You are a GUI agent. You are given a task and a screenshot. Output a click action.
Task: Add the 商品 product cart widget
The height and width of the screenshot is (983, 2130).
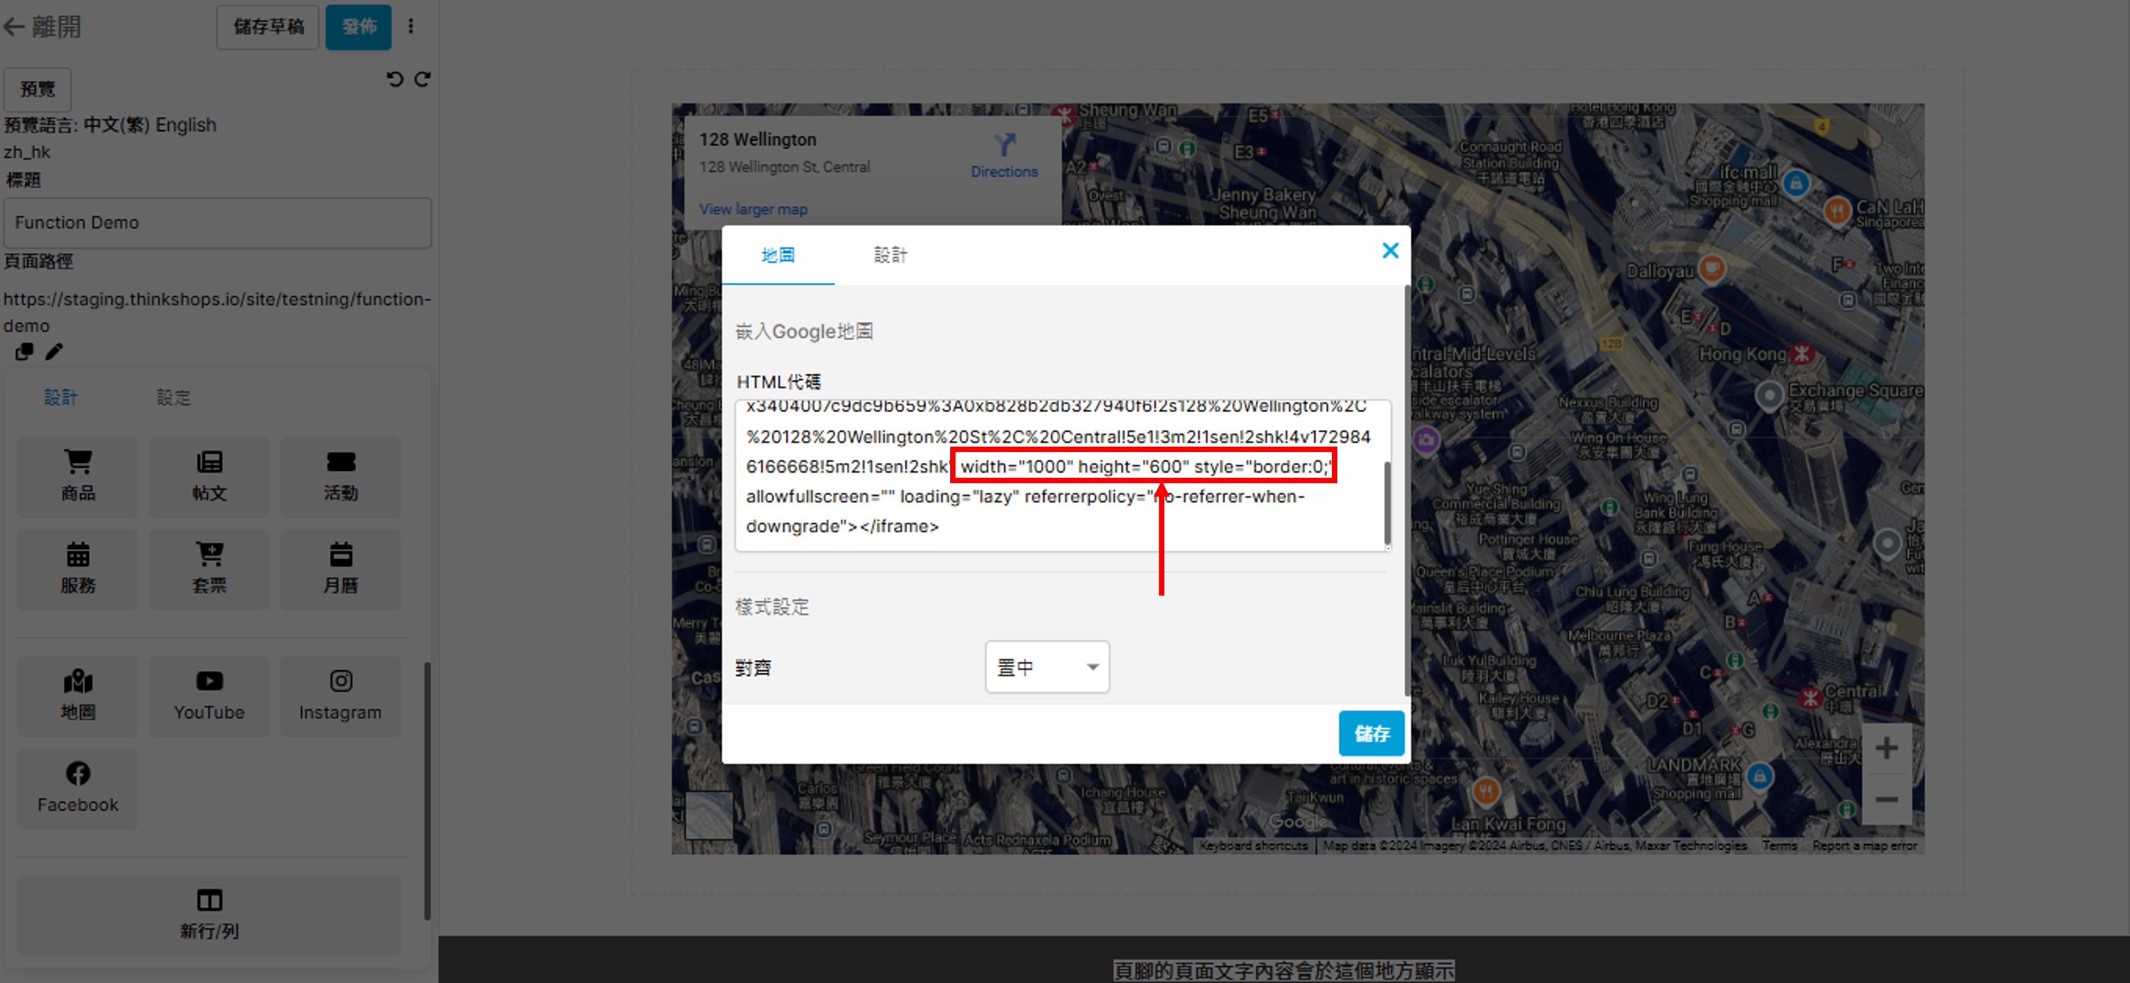pyautogui.click(x=78, y=476)
